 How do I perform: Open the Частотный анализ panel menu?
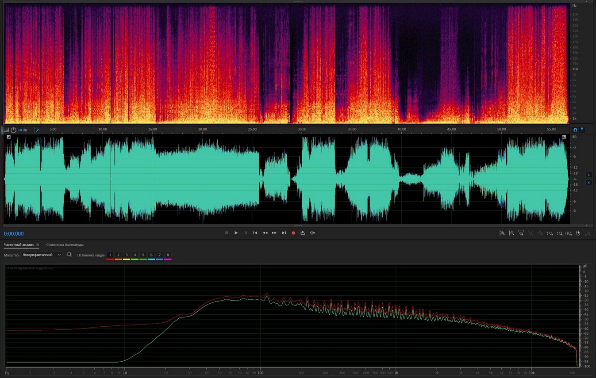tap(38, 245)
